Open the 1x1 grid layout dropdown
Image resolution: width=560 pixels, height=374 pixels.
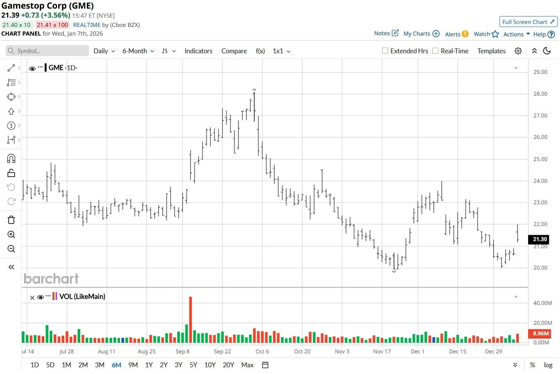(x=282, y=51)
